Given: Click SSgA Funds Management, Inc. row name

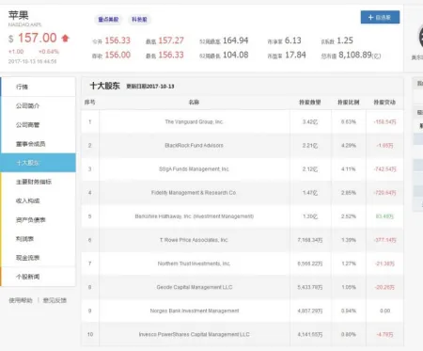Looking at the screenshot, I should coord(194,169).
